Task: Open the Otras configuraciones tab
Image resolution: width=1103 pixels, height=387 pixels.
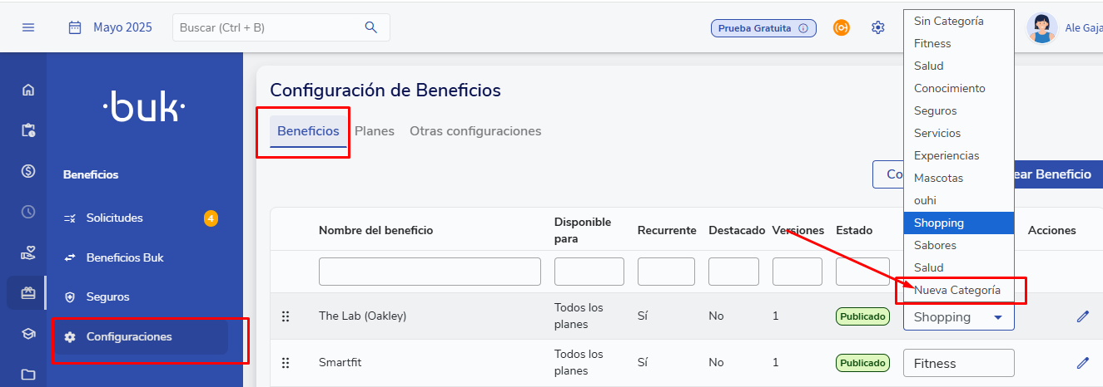Action: click(x=475, y=131)
